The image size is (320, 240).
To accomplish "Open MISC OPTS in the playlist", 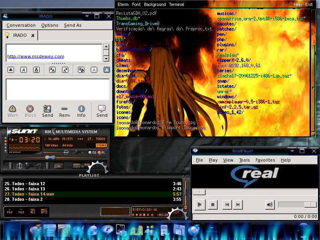I will click(x=44, y=211).
